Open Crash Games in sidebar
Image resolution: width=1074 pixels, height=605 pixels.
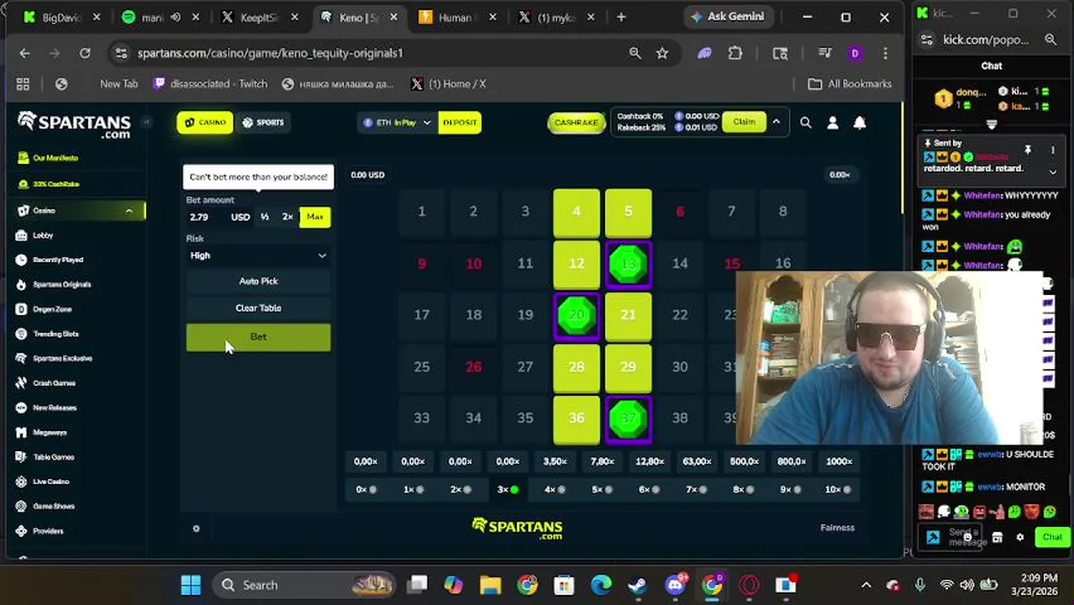(53, 382)
